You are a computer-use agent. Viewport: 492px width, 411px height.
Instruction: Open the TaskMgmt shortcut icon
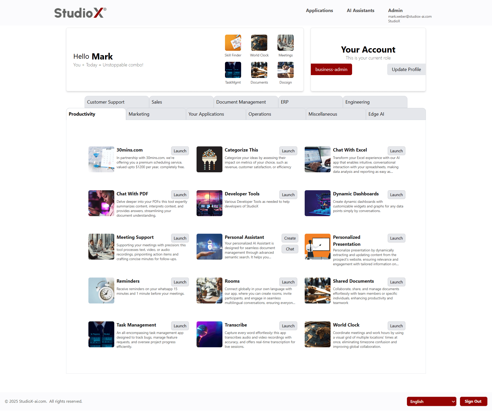point(233,70)
